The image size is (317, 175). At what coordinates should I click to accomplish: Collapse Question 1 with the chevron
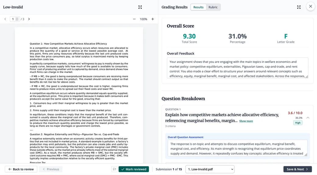pos(308,118)
